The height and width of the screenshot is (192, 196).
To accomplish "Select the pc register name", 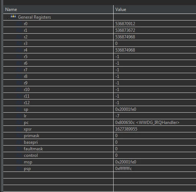I will [26, 123].
